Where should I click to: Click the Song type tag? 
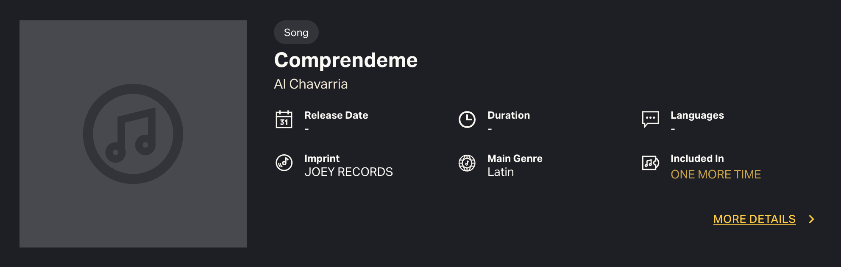[296, 33]
